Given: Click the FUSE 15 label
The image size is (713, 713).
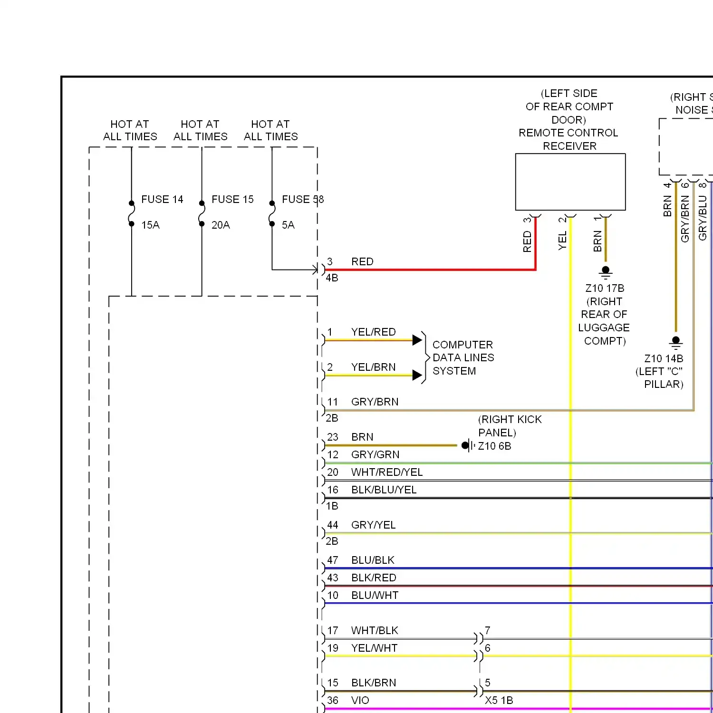Looking at the screenshot, I should pyautogui.click(x=232, y=199).
